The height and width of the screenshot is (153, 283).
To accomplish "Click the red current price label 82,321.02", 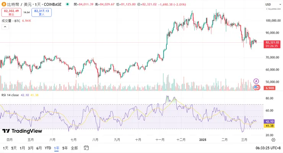I will 272,44.
